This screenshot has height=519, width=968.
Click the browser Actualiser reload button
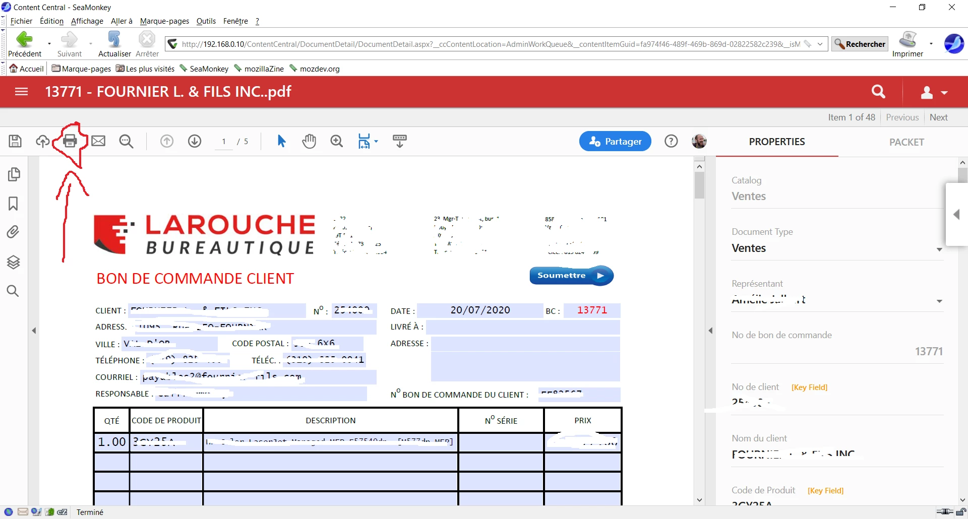[x=114, y=44]
